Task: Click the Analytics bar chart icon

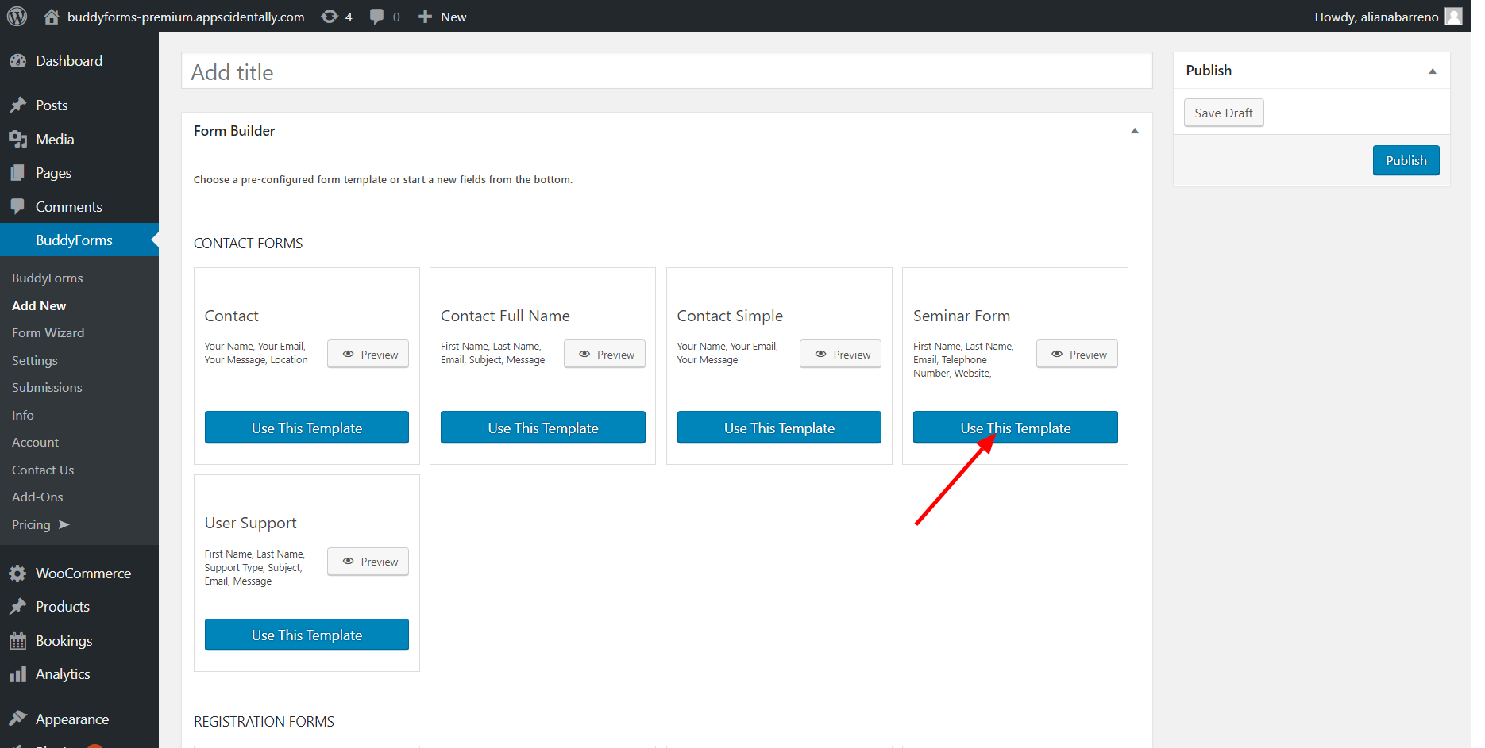Action: 17,674
